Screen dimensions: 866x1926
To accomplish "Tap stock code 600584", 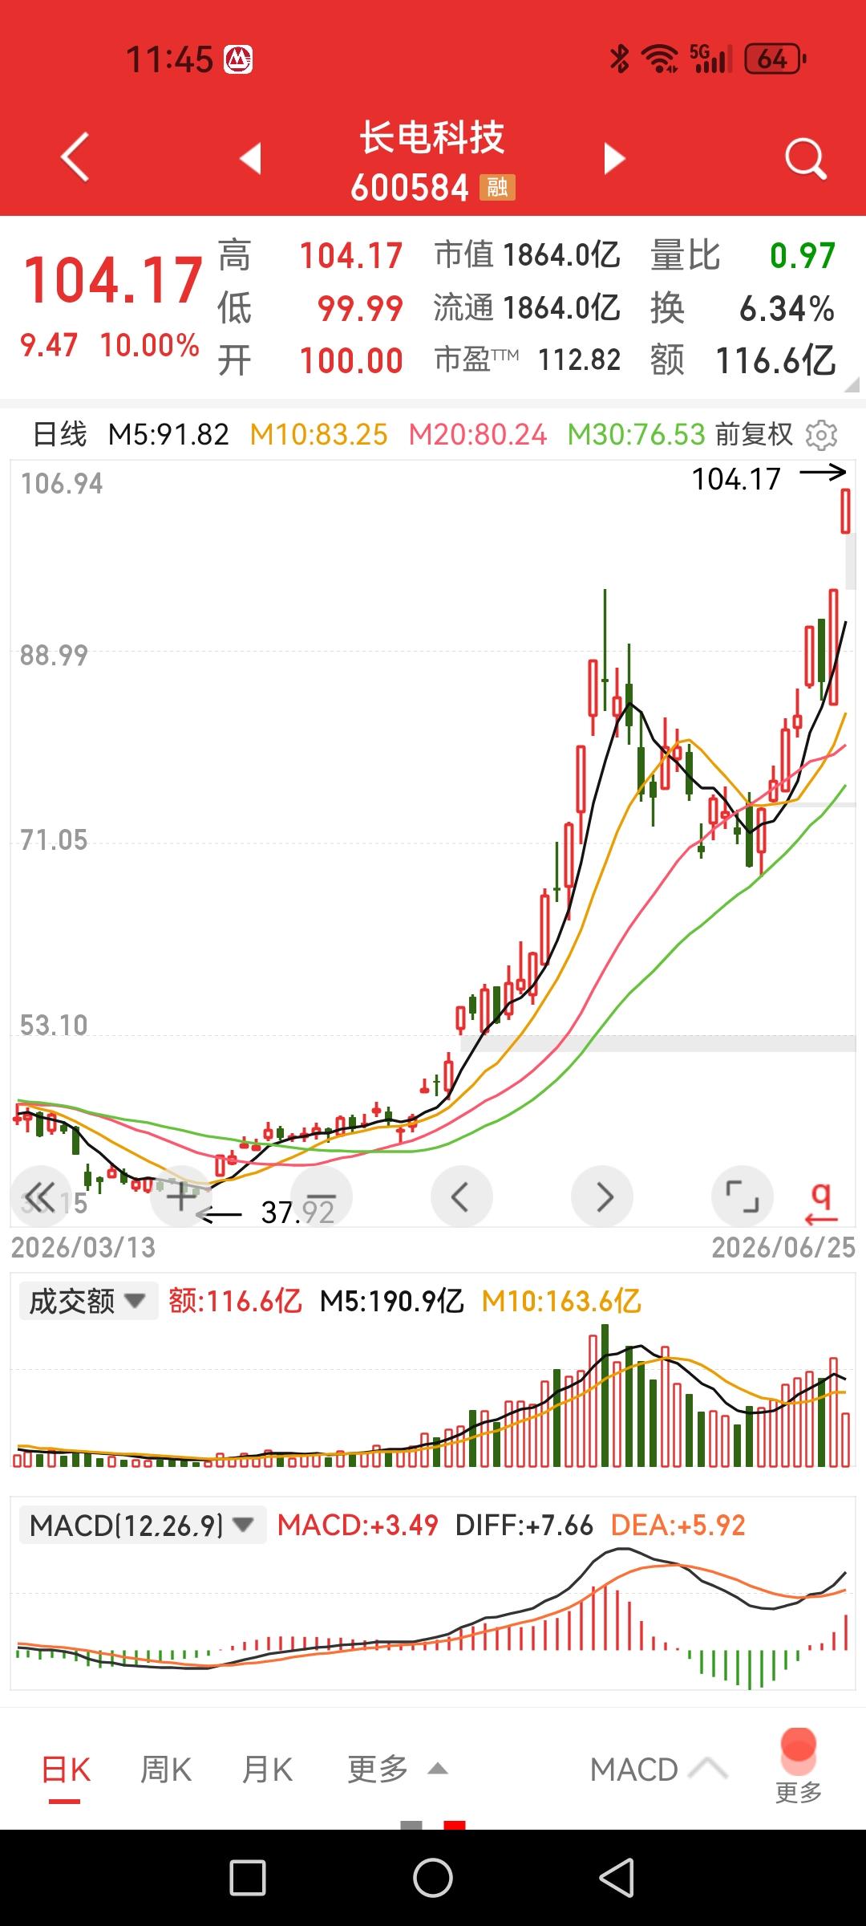I will click(410, 188).
